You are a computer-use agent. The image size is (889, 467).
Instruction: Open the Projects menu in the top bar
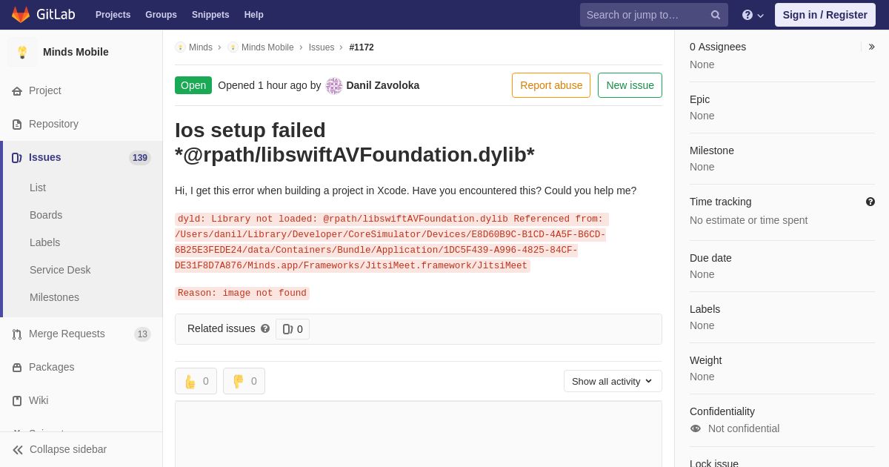click(x=113, y=15)
